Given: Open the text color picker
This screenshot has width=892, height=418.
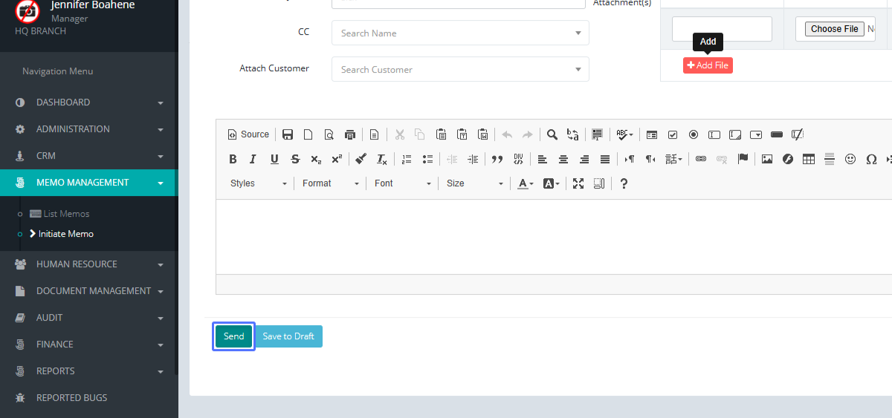Looking at the screenshot, I should pos(526,183).
